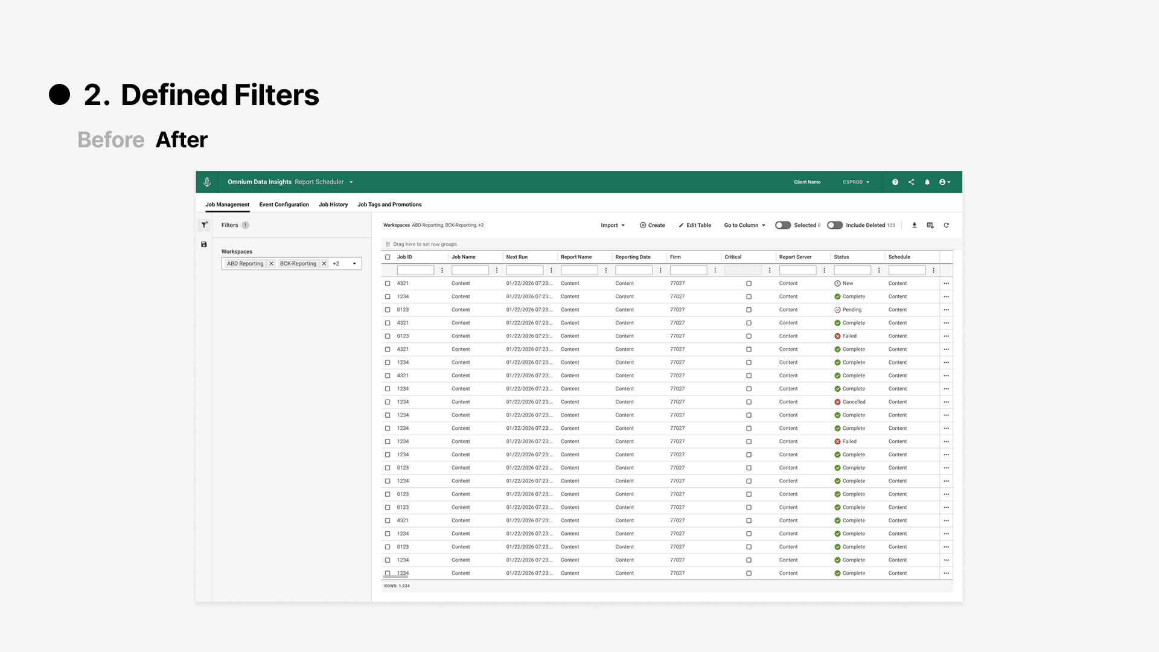Click the clock icon beside New status
The width and height of the screenshot is (1159, 652).
837,284
